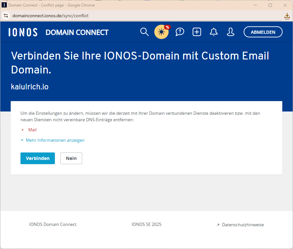The height and width of the screenshot is (249, 293).
Task: Click the Nein button
Action: coord(71,158)
